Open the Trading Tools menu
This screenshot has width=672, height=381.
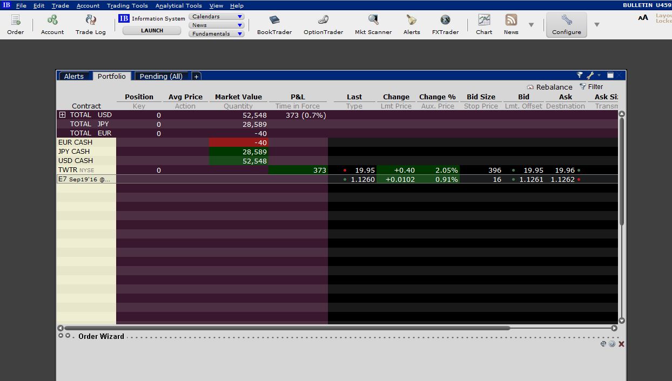127,5
